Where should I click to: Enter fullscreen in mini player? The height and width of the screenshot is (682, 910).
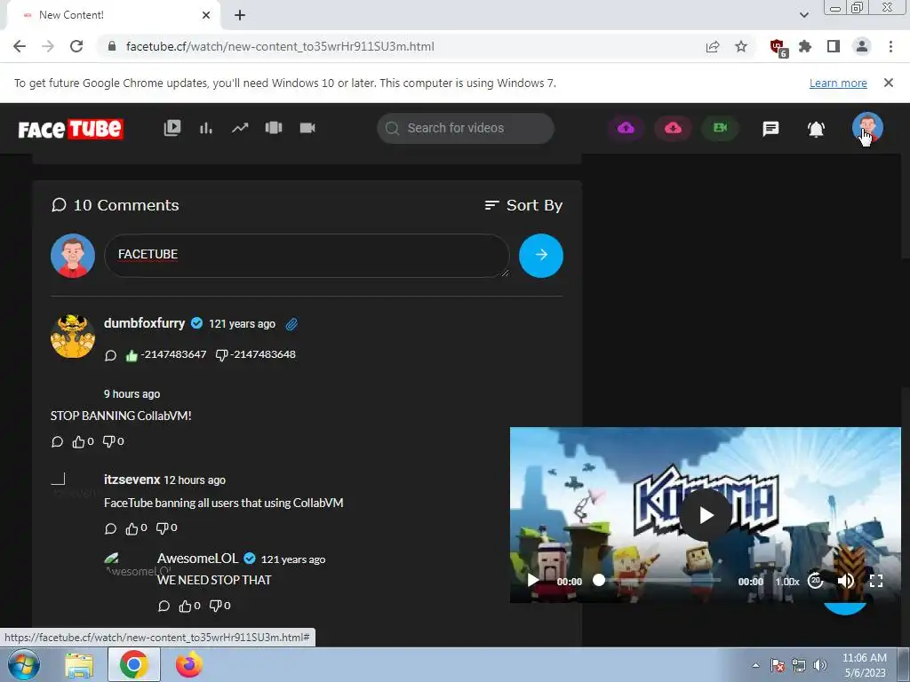[875, 581]
